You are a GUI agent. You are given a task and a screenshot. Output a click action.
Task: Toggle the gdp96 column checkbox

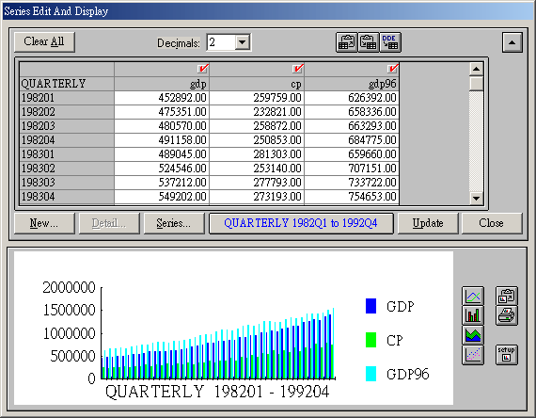(393, 69)
